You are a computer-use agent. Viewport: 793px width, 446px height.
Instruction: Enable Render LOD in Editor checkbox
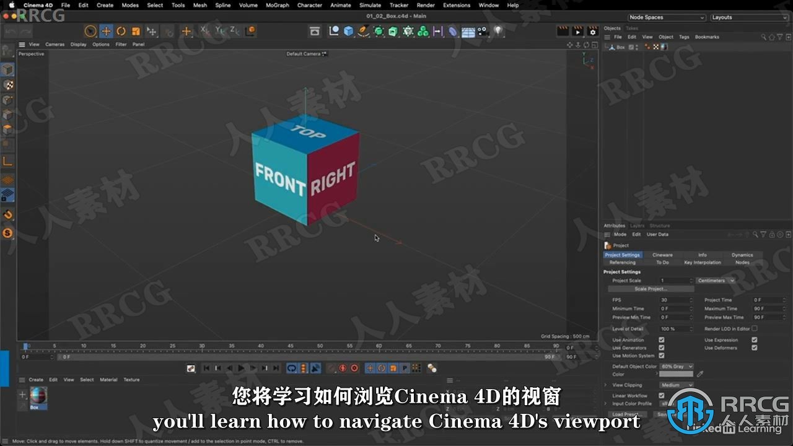click(754, 328)
